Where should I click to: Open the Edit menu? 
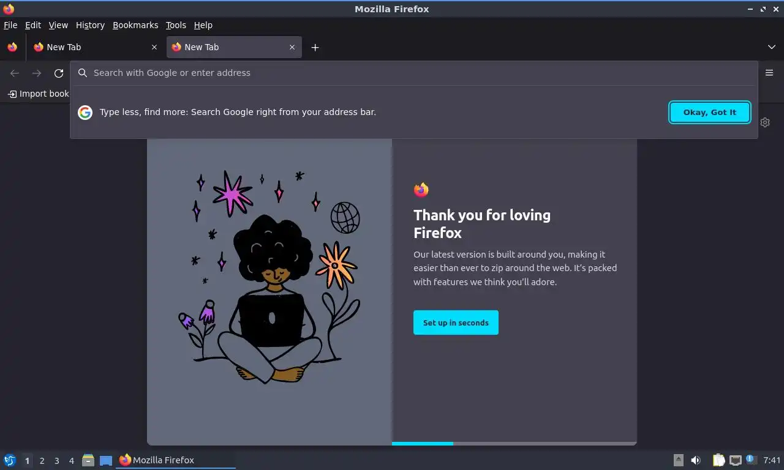[x=33, y=25]
